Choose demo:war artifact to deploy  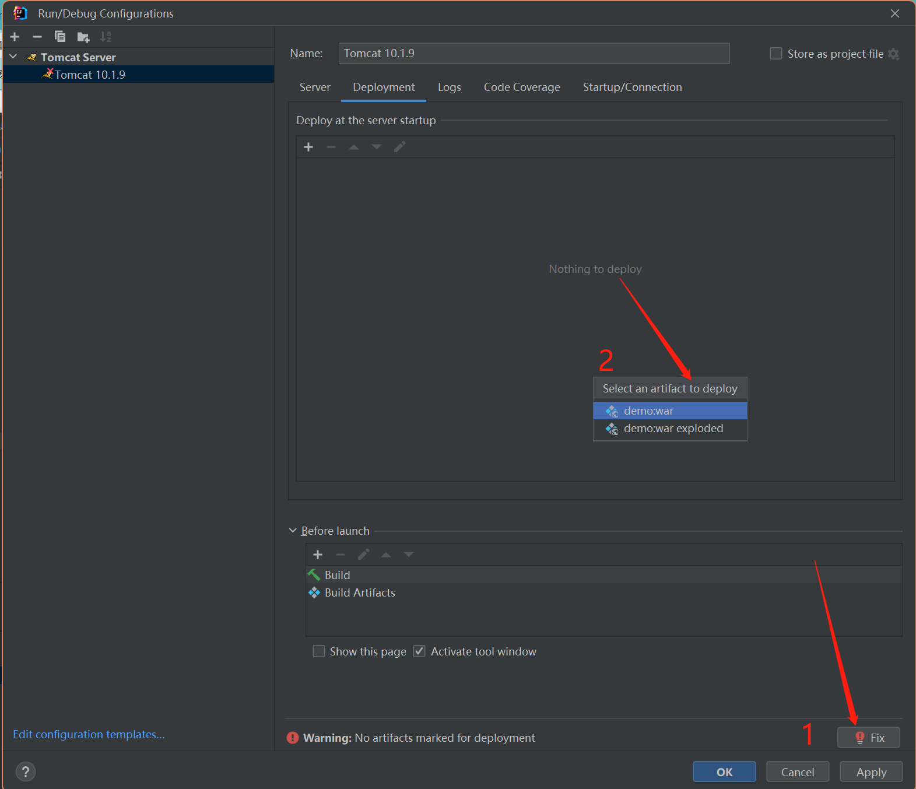[670, 411]
